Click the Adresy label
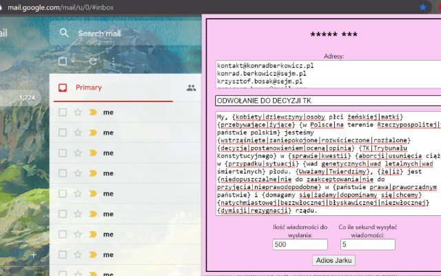 [x=334, y=57]
